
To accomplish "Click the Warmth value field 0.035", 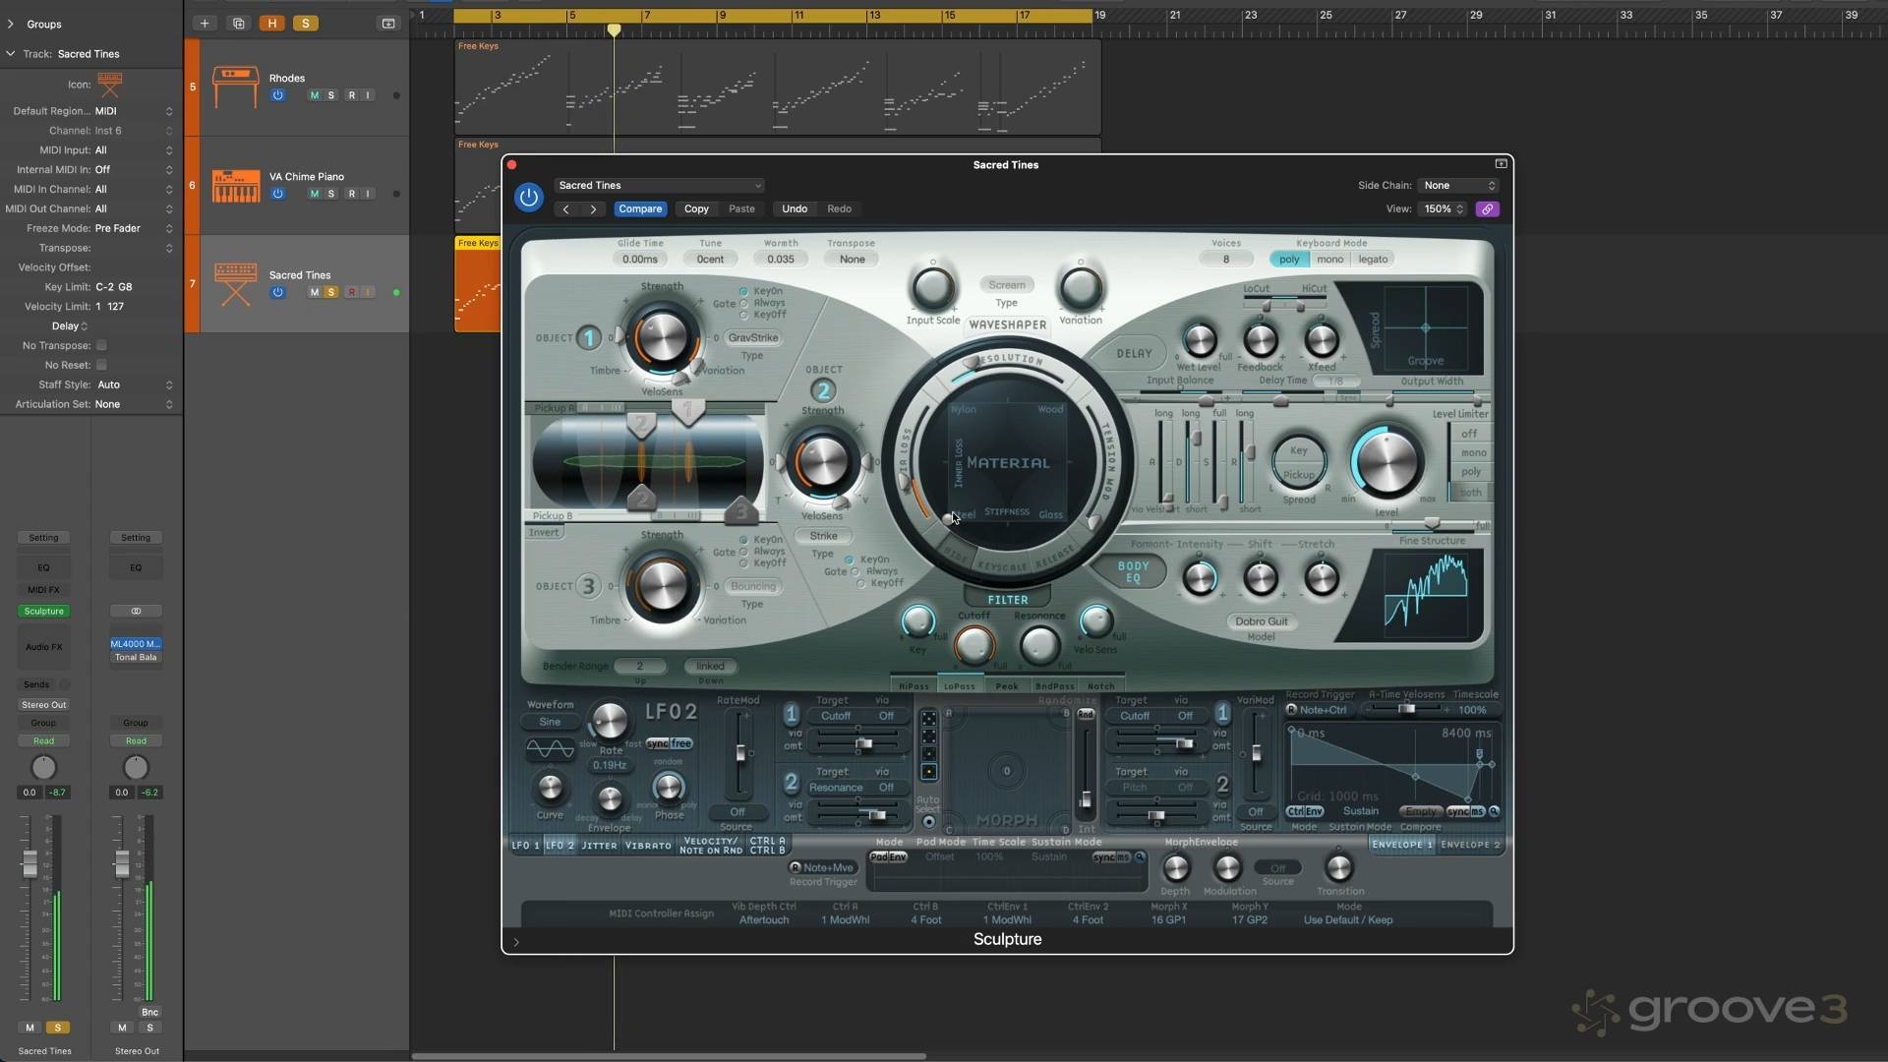I will pos(780,260).
